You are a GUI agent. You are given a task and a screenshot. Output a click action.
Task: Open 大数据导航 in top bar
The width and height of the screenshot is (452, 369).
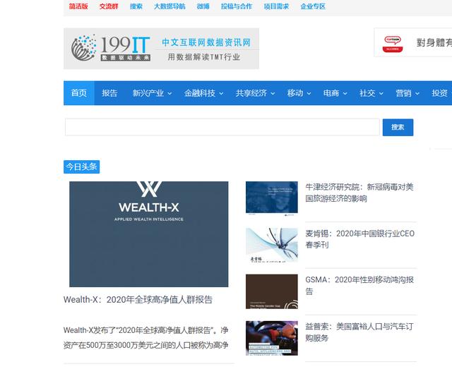169,6
